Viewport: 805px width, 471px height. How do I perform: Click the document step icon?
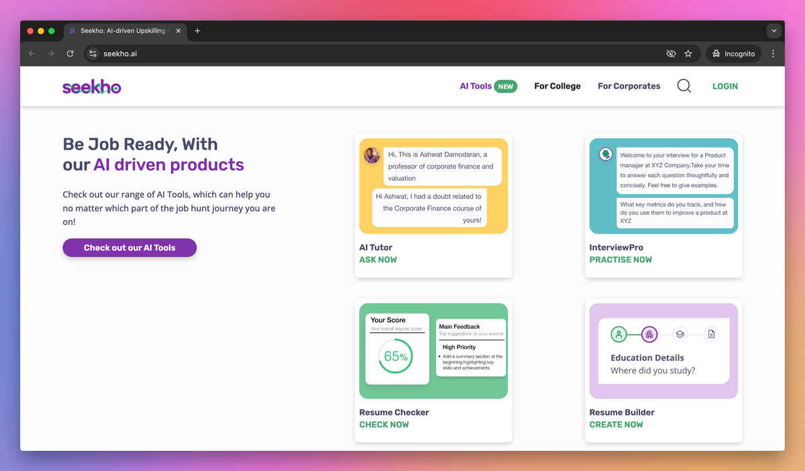click(x=711, y=334)
